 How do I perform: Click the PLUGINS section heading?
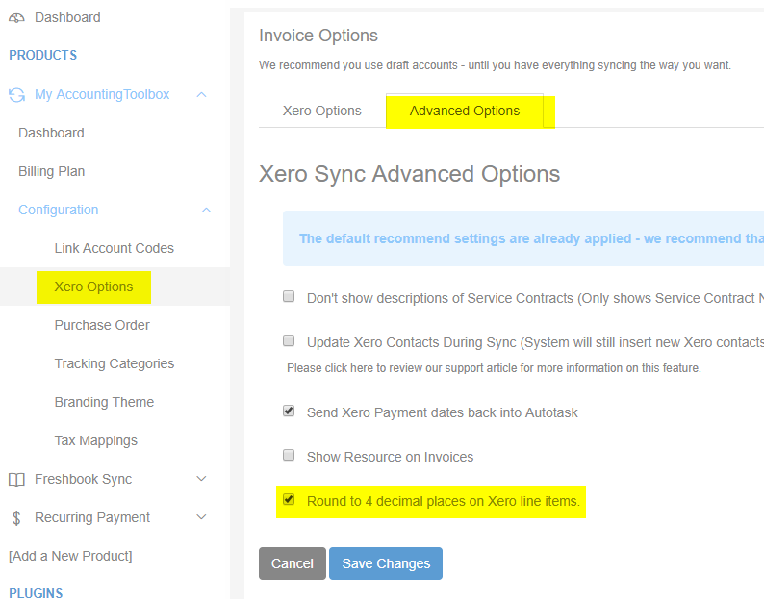36,592
